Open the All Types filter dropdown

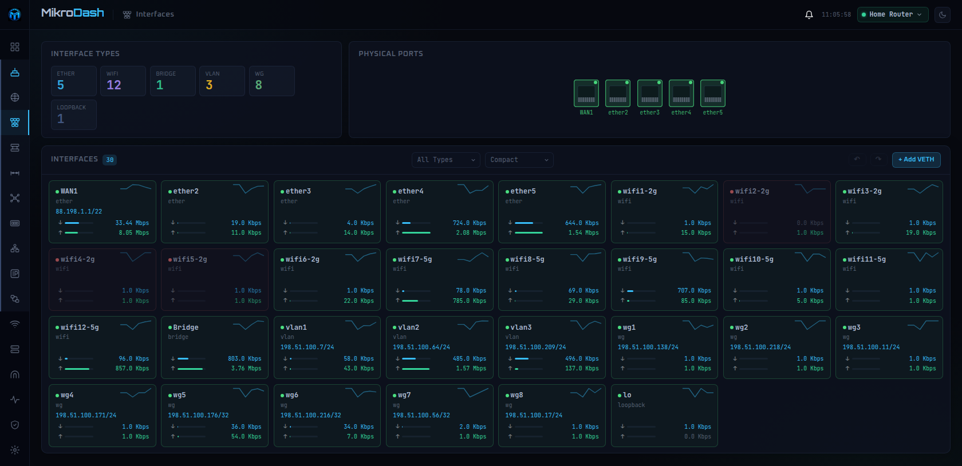click(x=446, y=160)
